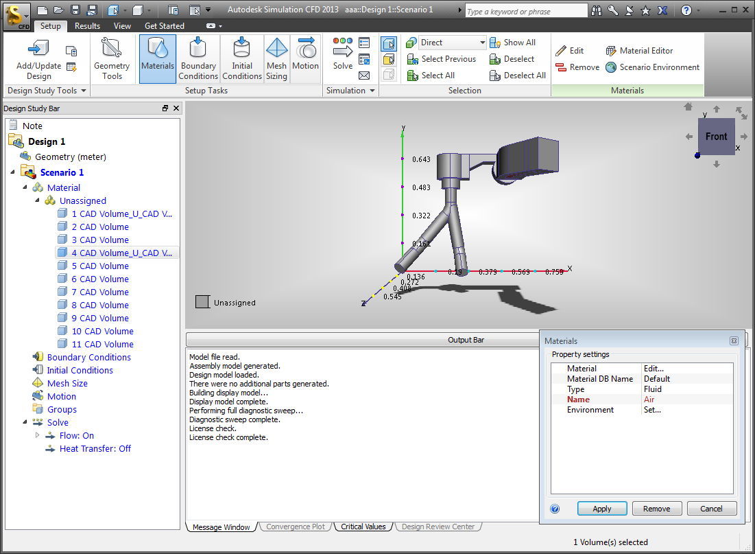Screen dimensions: 755x554
Task: Select Mesh Size tree item
Action: [x=67, y=383]
